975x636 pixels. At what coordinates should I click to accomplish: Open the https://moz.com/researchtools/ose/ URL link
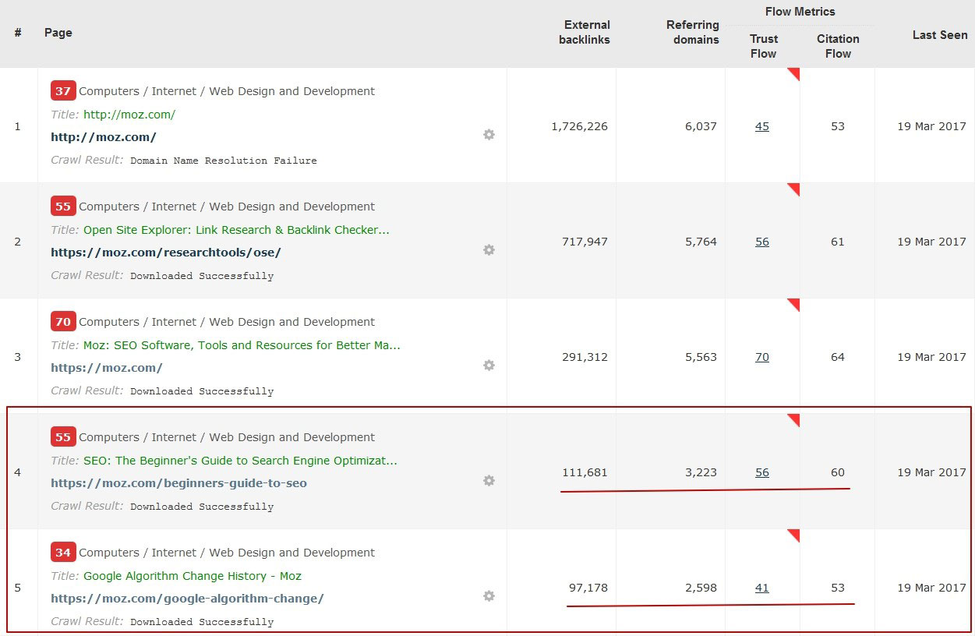click(x=165, y=253)
